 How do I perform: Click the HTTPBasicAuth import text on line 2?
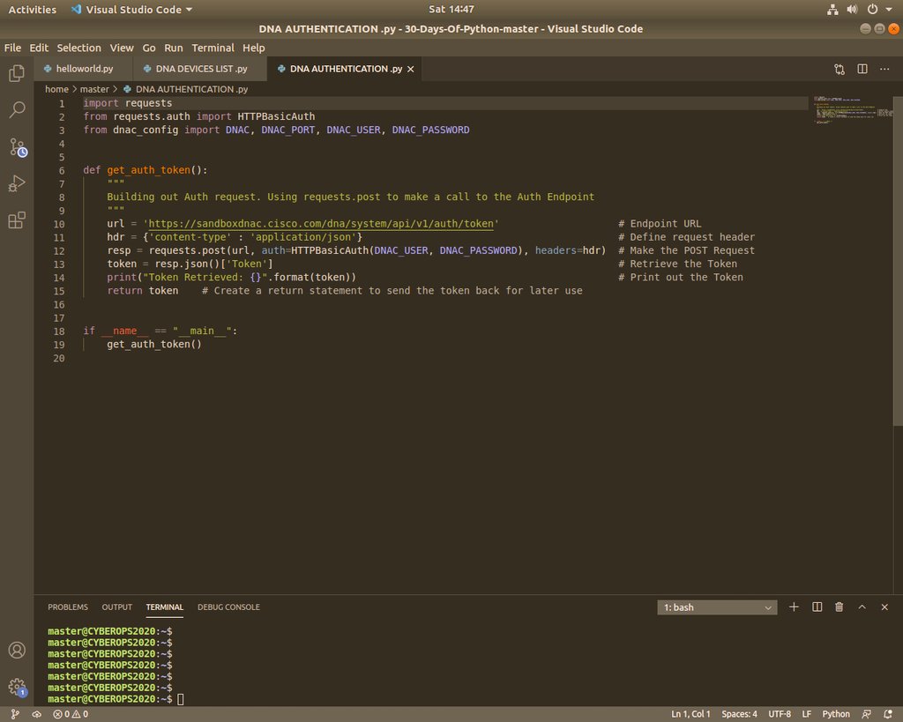[276, 116]
